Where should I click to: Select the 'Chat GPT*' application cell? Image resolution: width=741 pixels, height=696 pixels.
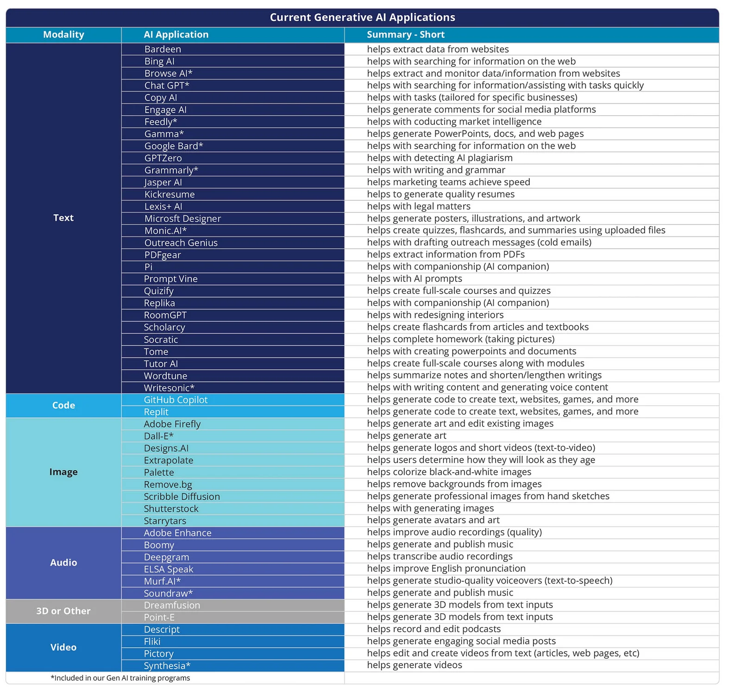[233, 86]
